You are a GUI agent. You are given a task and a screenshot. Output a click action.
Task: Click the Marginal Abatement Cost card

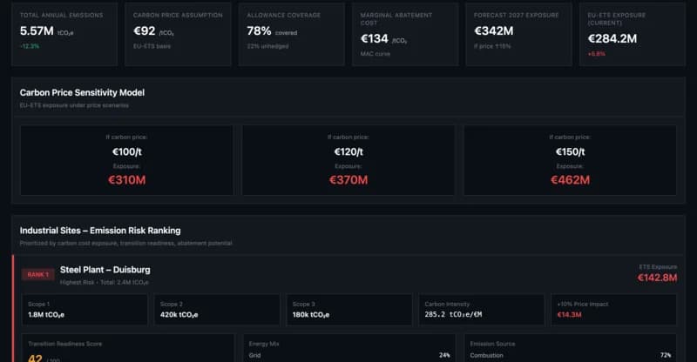[405, 34]
